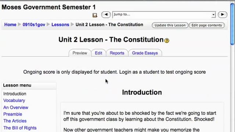
Task: Click the previous activity arrow button
Action: [x=106, y=15]
